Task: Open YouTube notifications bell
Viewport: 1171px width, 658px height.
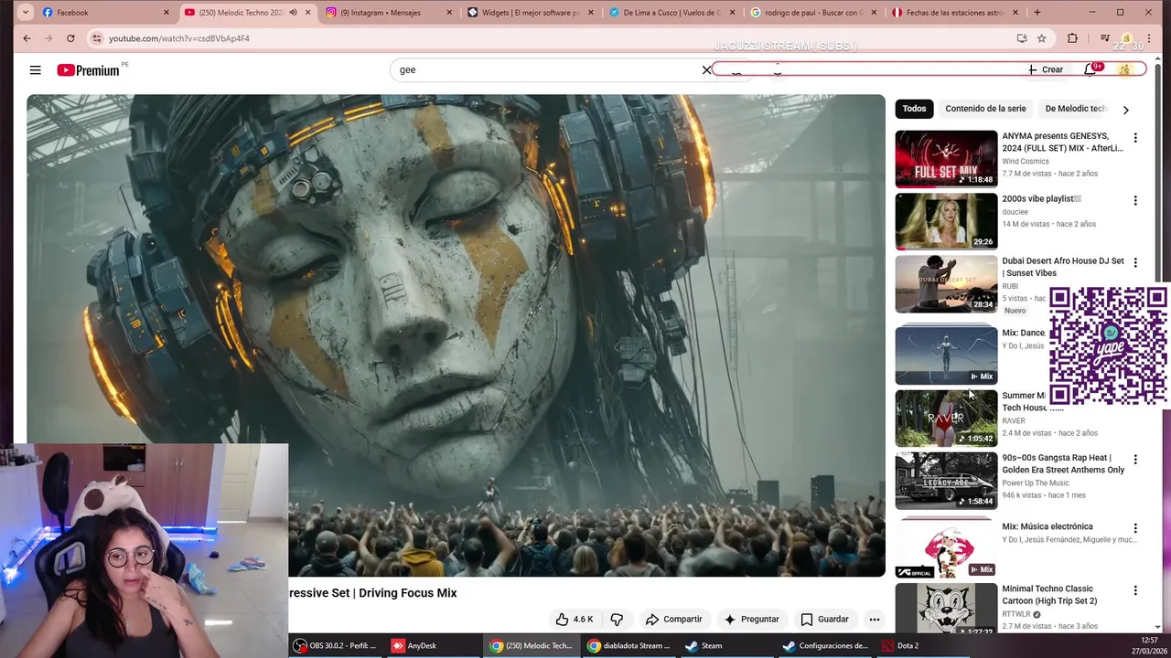Action: (1090, 69)
